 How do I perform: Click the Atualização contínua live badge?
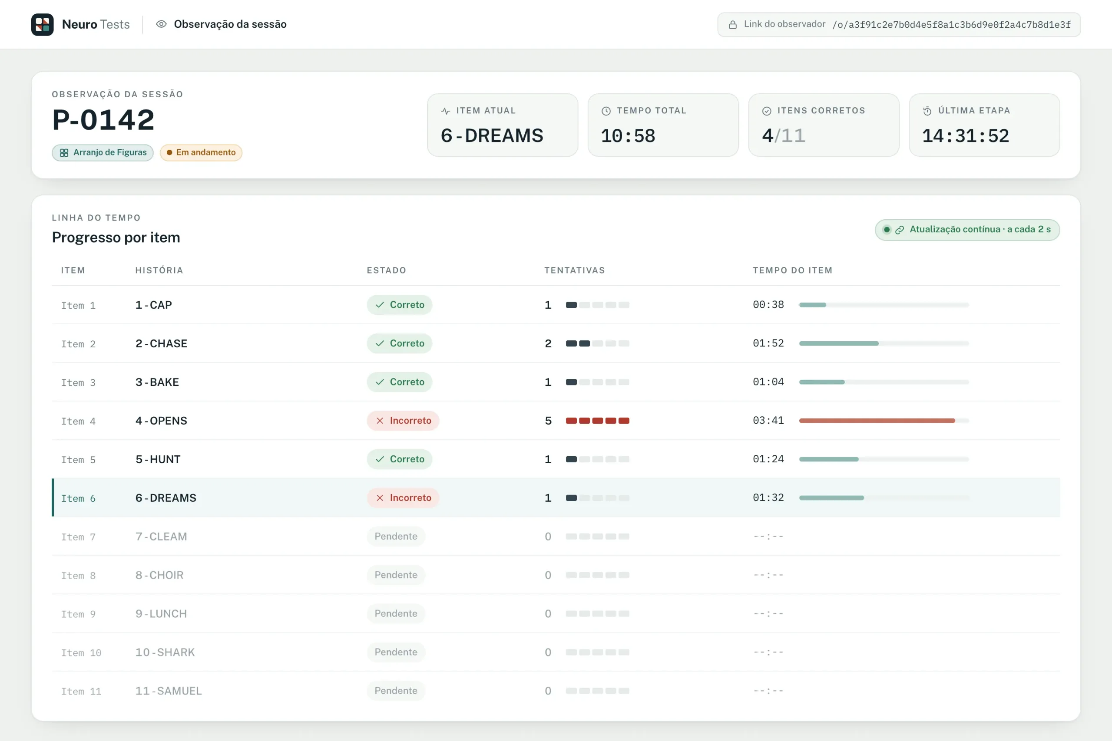[x=967, y=230]
